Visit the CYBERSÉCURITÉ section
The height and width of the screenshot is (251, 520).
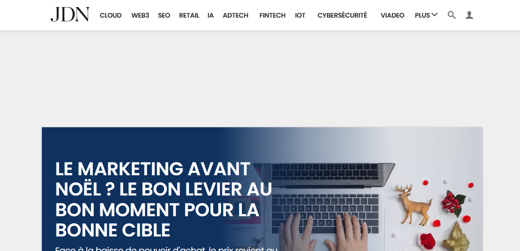tap(342, 15)
